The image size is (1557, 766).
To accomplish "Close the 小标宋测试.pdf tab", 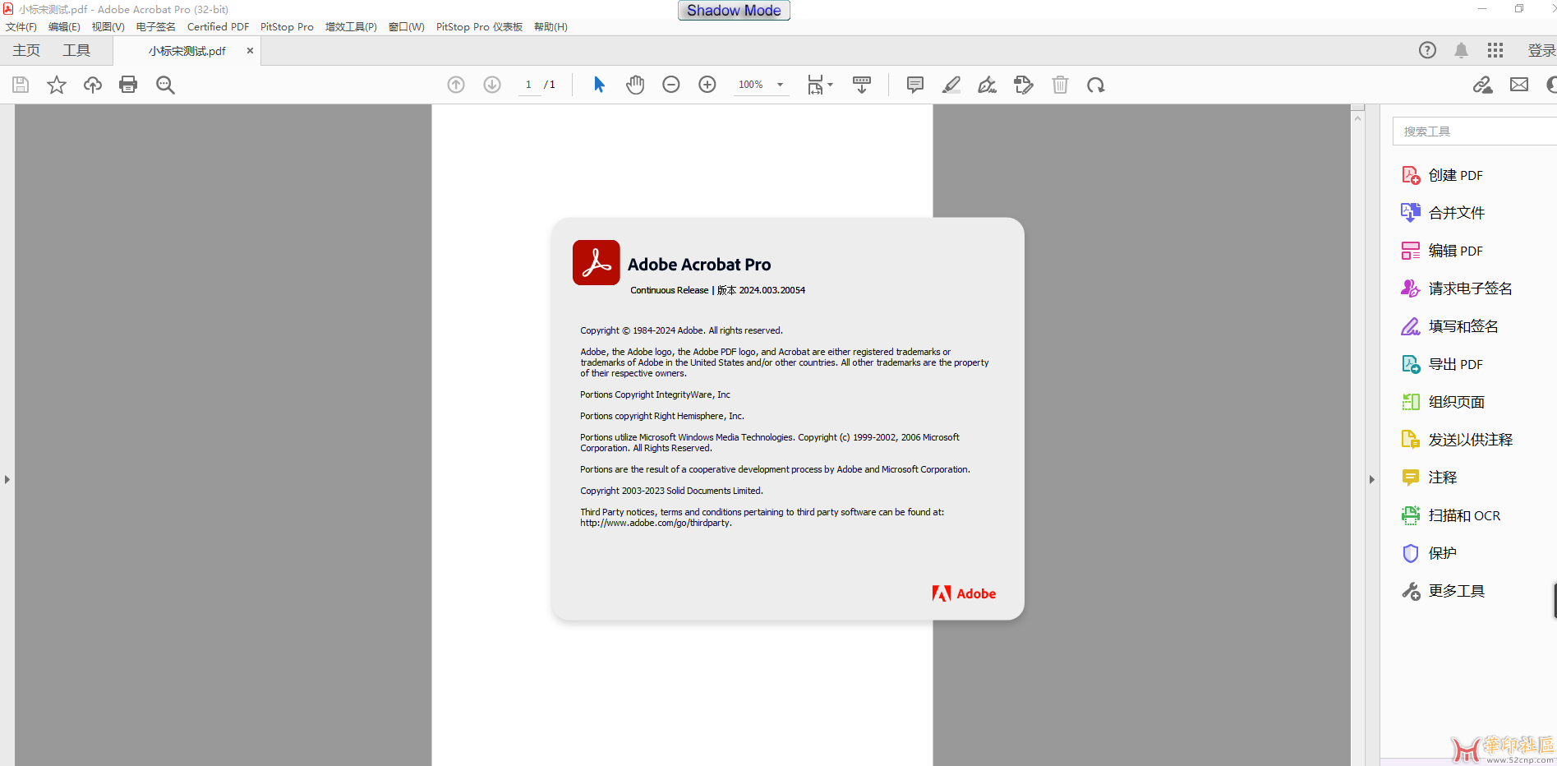I will coord(250,51).
